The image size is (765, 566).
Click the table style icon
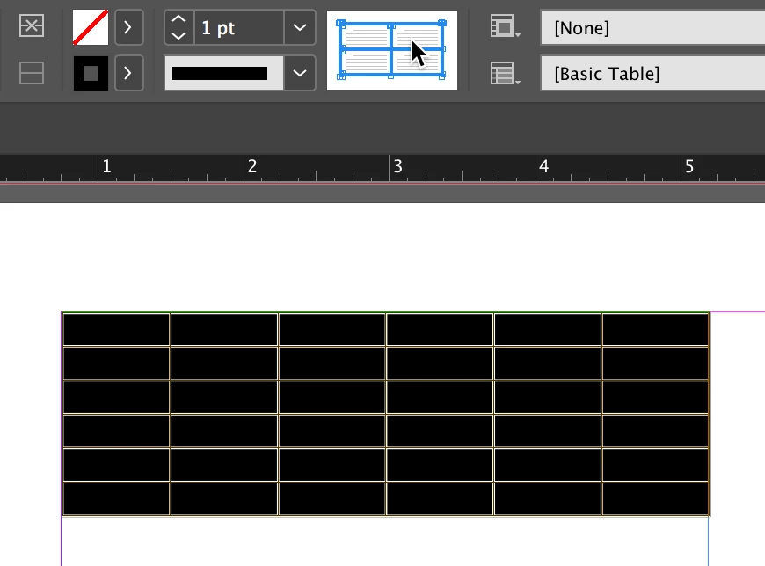click(505, 73)
